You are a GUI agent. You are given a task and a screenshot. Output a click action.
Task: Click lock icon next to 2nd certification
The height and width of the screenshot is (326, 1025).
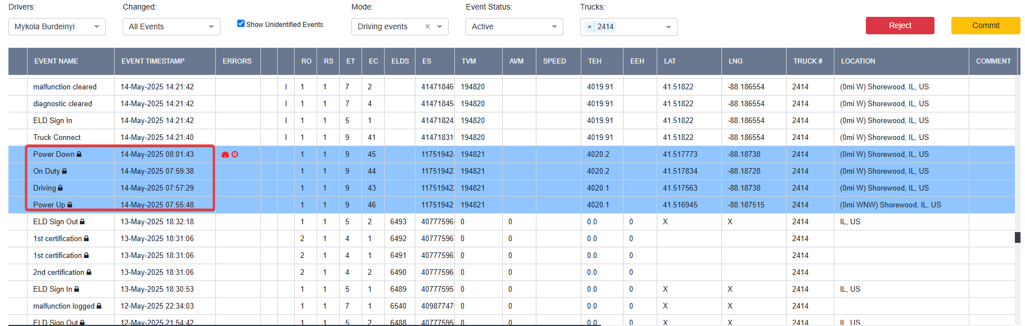tap(89, 272)
